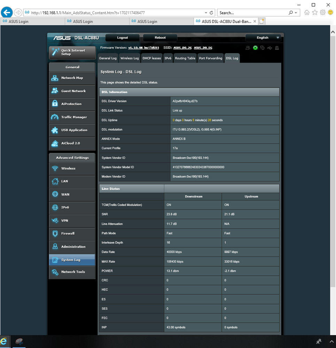Switch to the Port Forwarding tab

tap(210, 58)
